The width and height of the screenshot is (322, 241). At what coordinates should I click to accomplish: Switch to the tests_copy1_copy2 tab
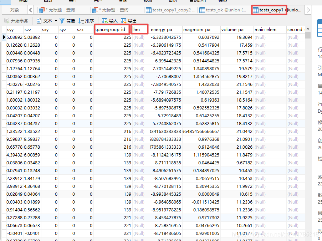click(x=171, y=10)
